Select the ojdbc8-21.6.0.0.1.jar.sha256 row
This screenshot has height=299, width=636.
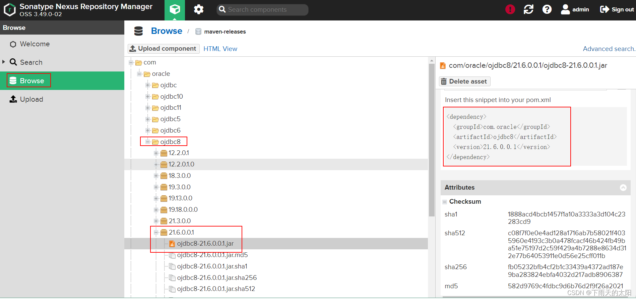coord(276,278)
